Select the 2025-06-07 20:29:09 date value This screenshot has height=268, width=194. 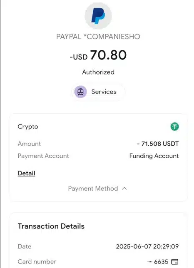(x=147, y=246)
